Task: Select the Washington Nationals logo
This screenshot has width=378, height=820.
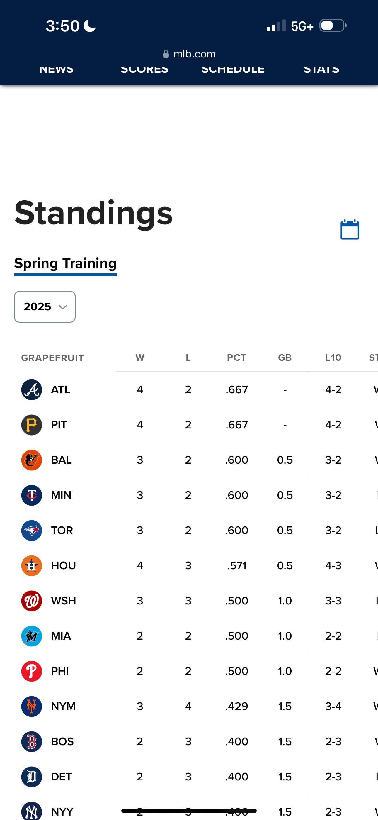Action: click(32, 601)
